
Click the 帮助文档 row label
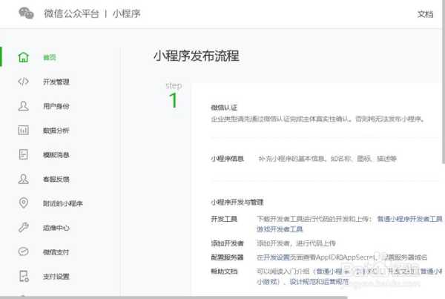tap(224, 272)
